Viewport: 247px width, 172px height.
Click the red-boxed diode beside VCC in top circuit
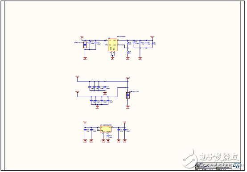pyautogui.click(x=85, y=45)
